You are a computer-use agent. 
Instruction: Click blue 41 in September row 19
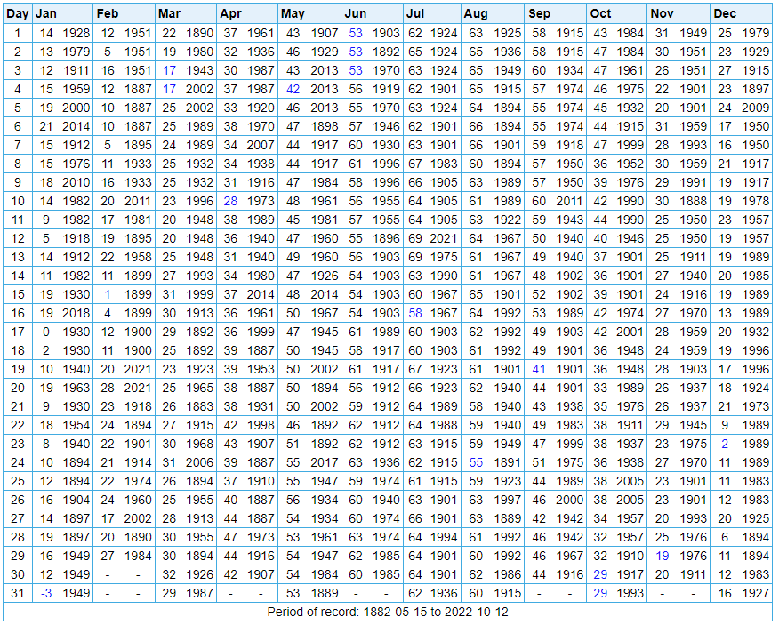[539, 369]
